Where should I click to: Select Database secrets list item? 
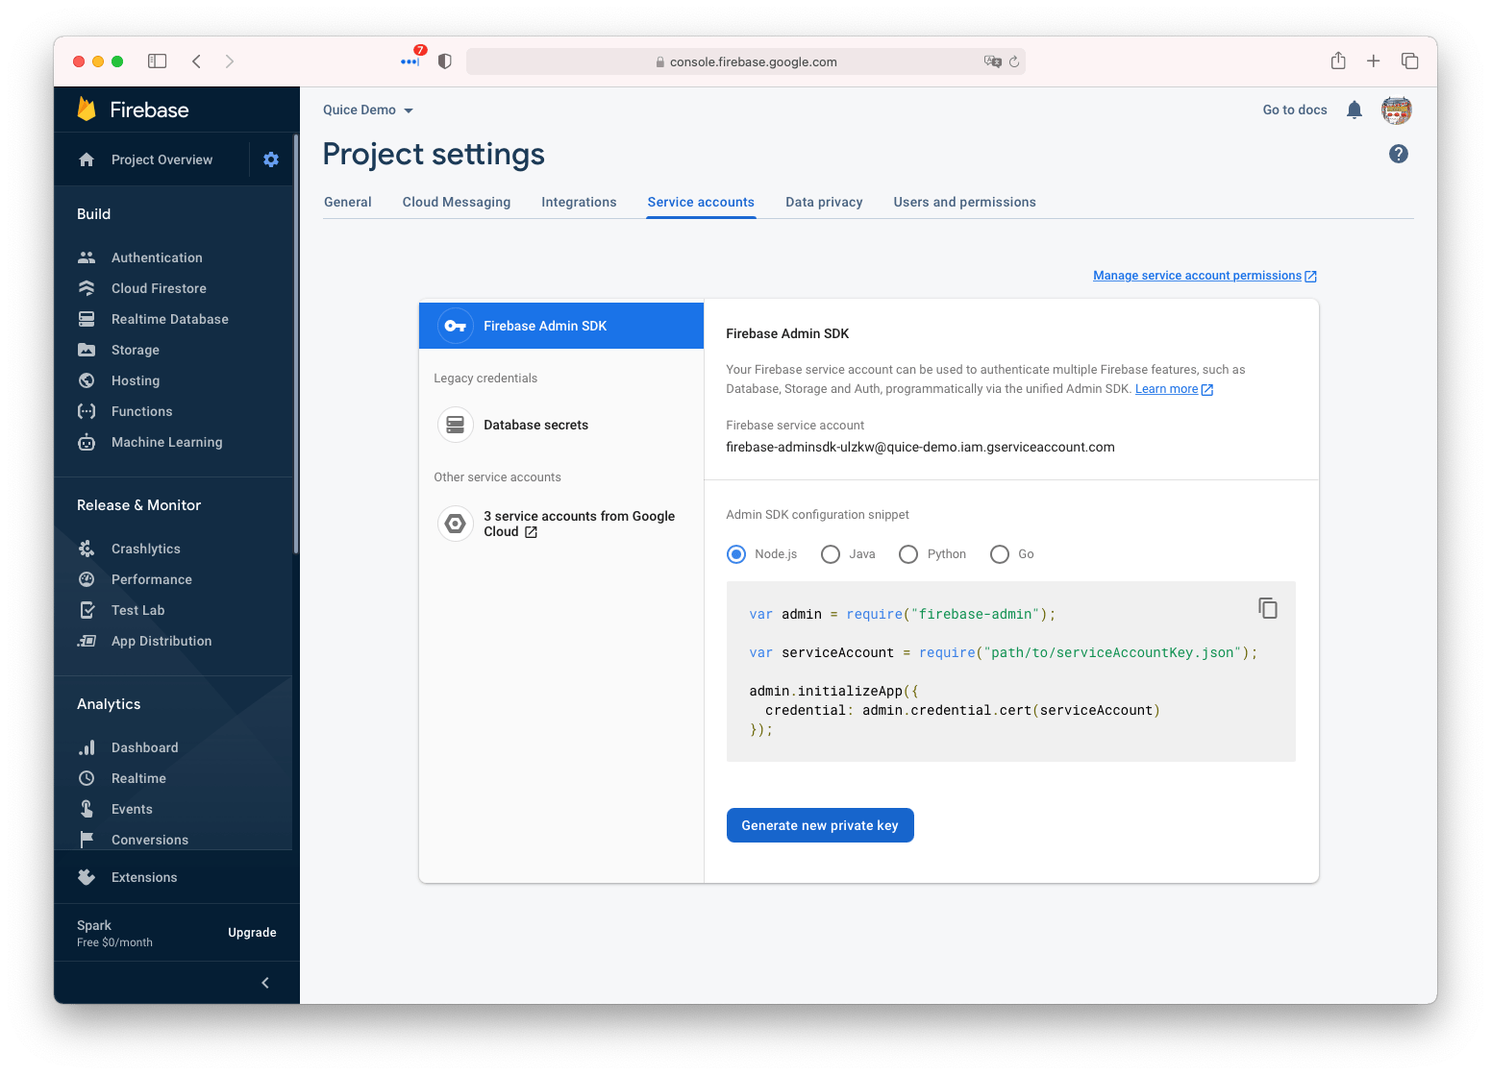[x=561, y=425]
